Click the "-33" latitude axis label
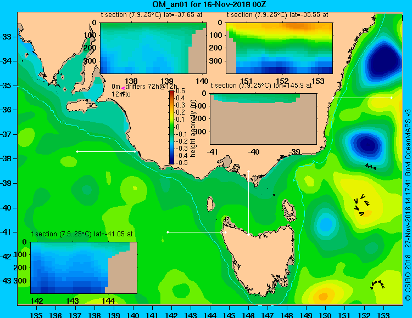Screen dimensions: 412x318 (6, 37)
